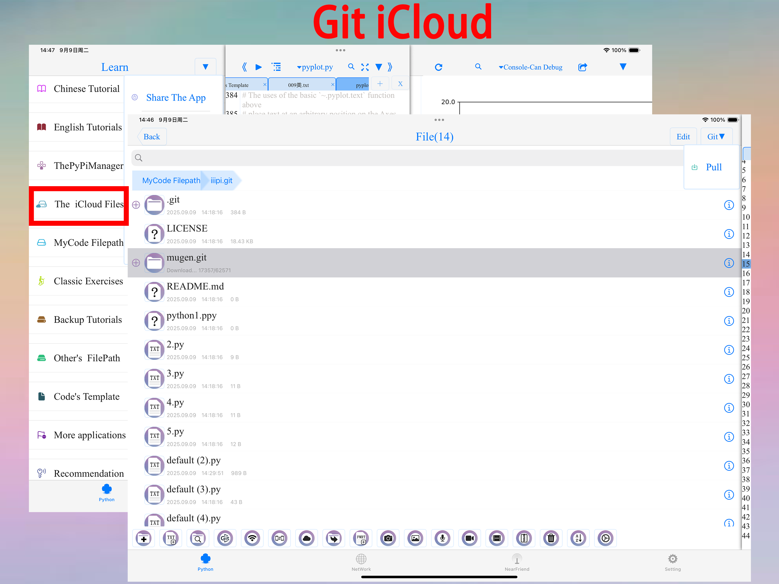Tap the camera icon in the toolbar
779x584 pixels.
388,538
